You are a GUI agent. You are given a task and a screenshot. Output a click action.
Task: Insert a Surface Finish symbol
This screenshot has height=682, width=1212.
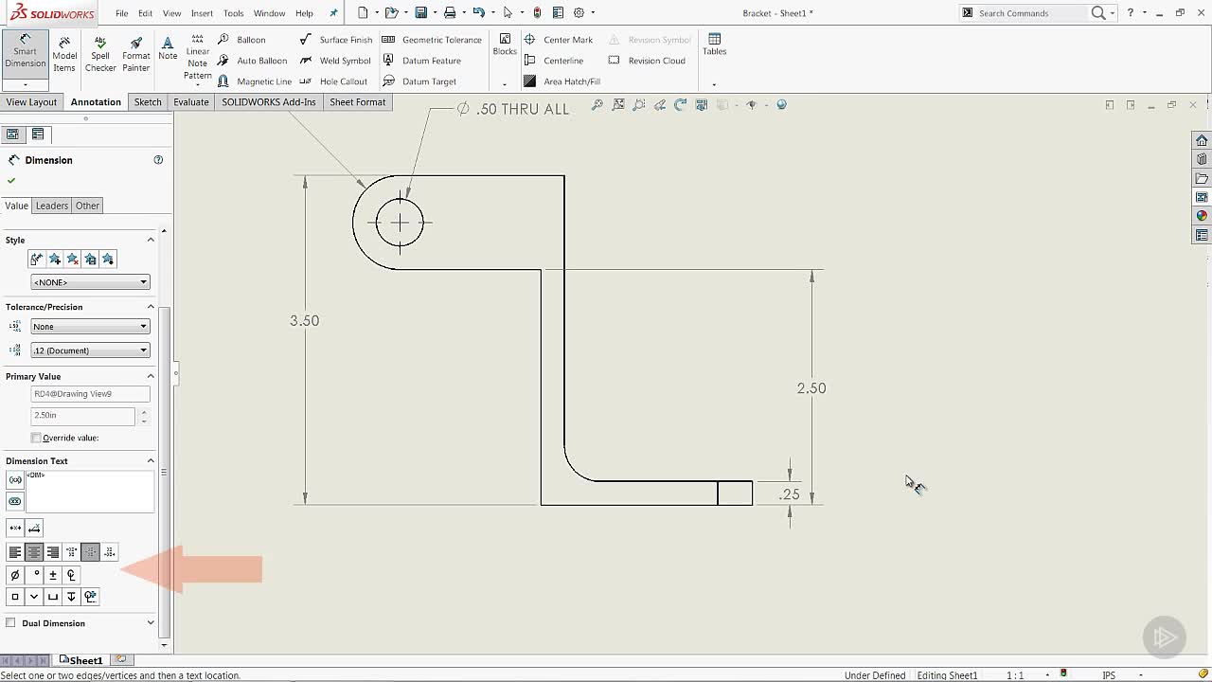(335, 40)
